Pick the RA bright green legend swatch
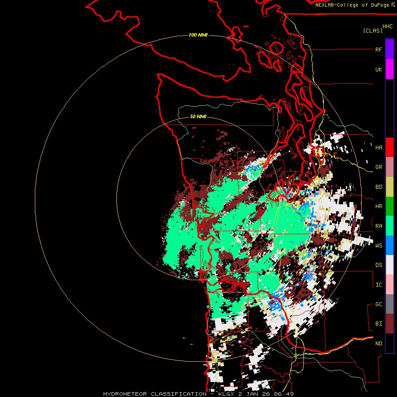Image resolution: width=397 pixels, height=397 pixels. (390, 226)
